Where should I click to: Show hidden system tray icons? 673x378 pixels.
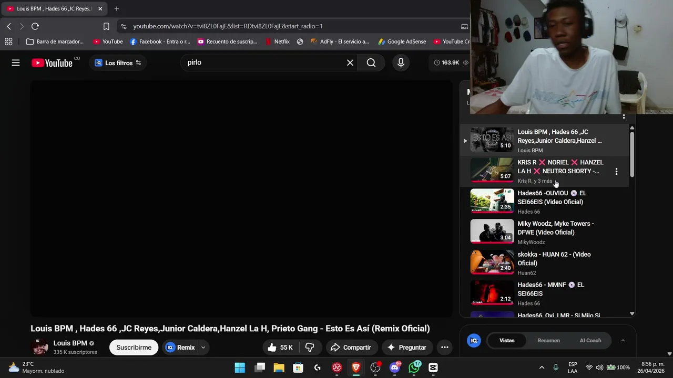[542, 367]
